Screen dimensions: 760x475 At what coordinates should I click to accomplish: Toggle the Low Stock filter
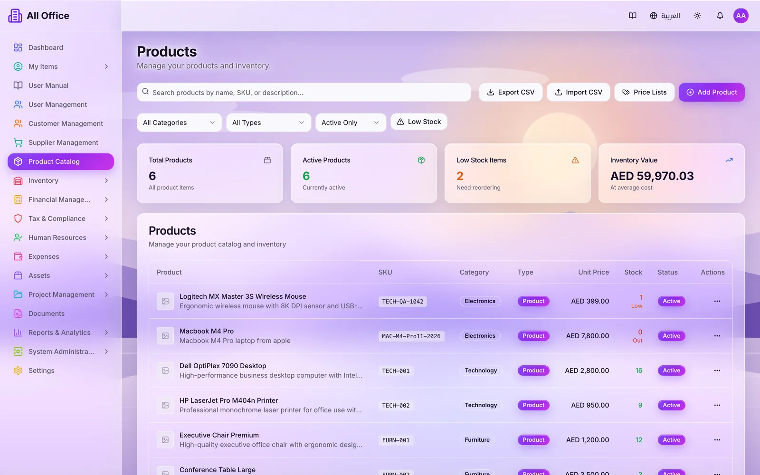(419, 122)
